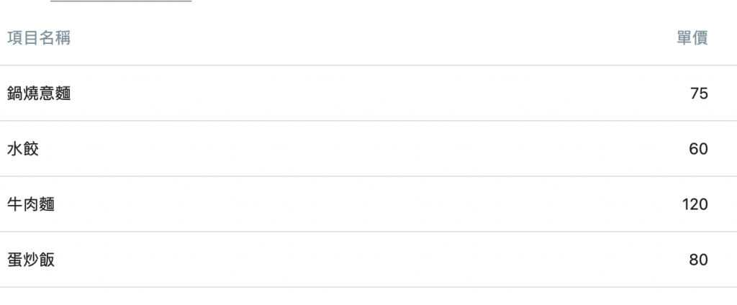Click the divider between 水餃 and 牛肉麵 rows
Image resolution: width=737 pixels, height=305 pixels.
click(368, 176)
